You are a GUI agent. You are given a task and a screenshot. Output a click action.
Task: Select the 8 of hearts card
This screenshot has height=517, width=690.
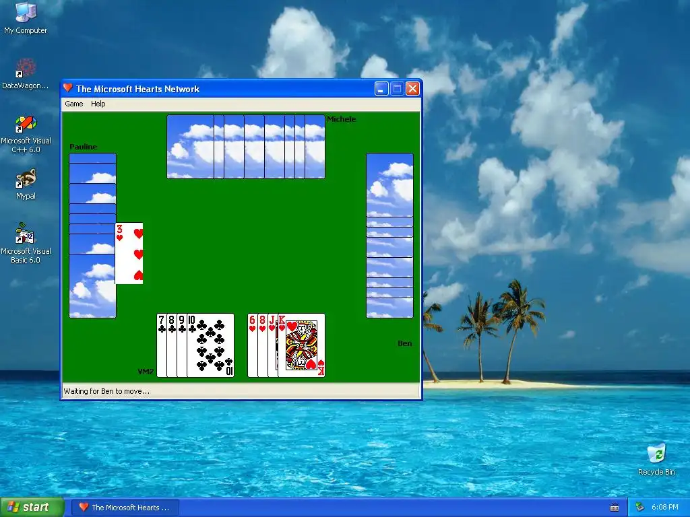click(262, 345)
